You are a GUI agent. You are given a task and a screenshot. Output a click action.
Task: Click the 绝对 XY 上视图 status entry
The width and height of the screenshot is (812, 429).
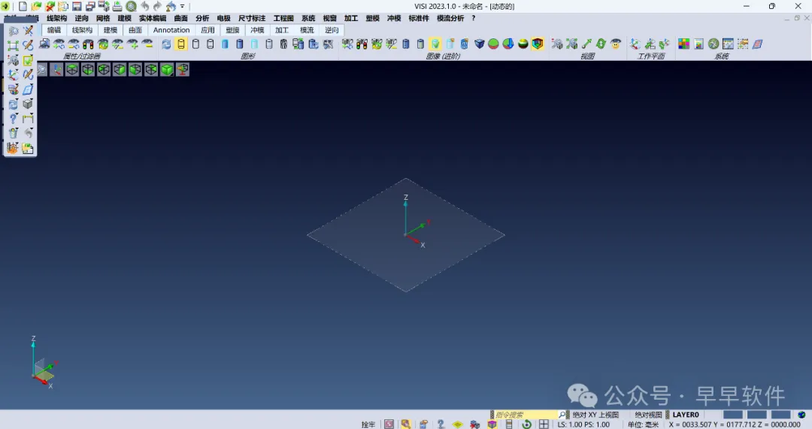[595, 415]
